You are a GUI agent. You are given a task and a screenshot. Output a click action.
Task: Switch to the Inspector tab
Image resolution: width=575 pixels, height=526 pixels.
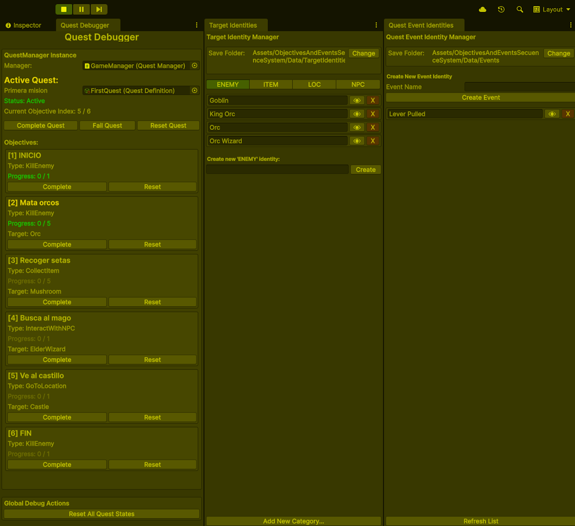click(x=23, y=25)
